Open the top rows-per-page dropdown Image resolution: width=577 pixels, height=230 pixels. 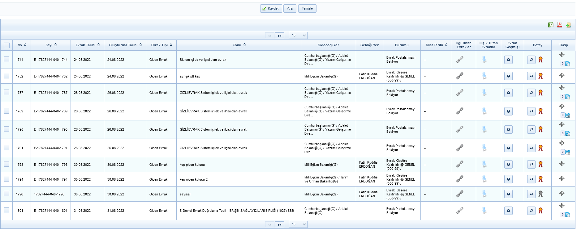click(x=298, y=36)
